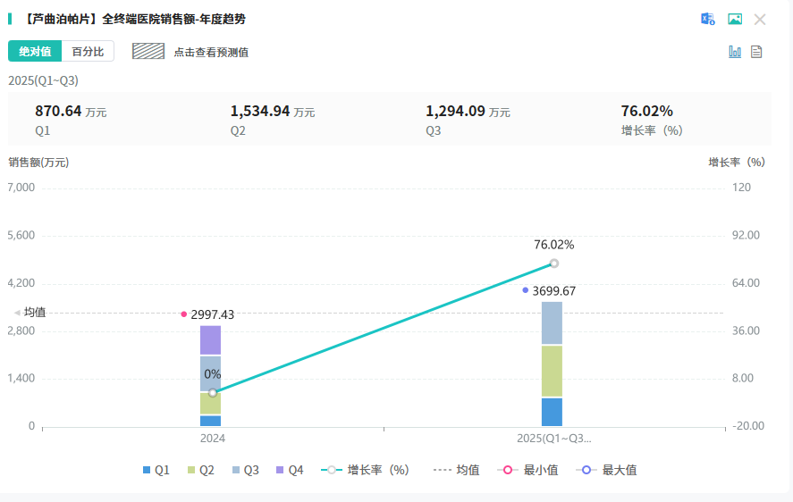
Task: Export chart data to Excel
Action: (x=707, y=20)
